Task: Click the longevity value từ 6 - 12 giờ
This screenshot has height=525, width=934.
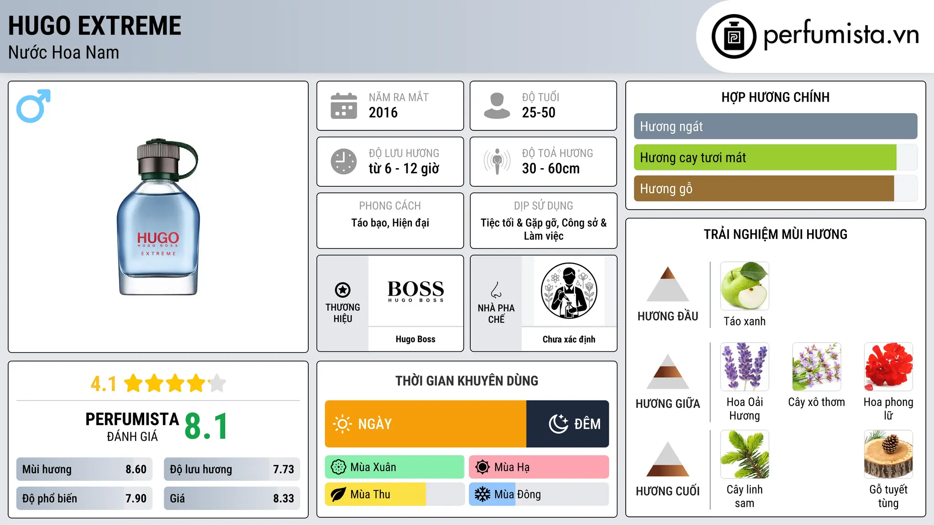Action: (404, 169)
